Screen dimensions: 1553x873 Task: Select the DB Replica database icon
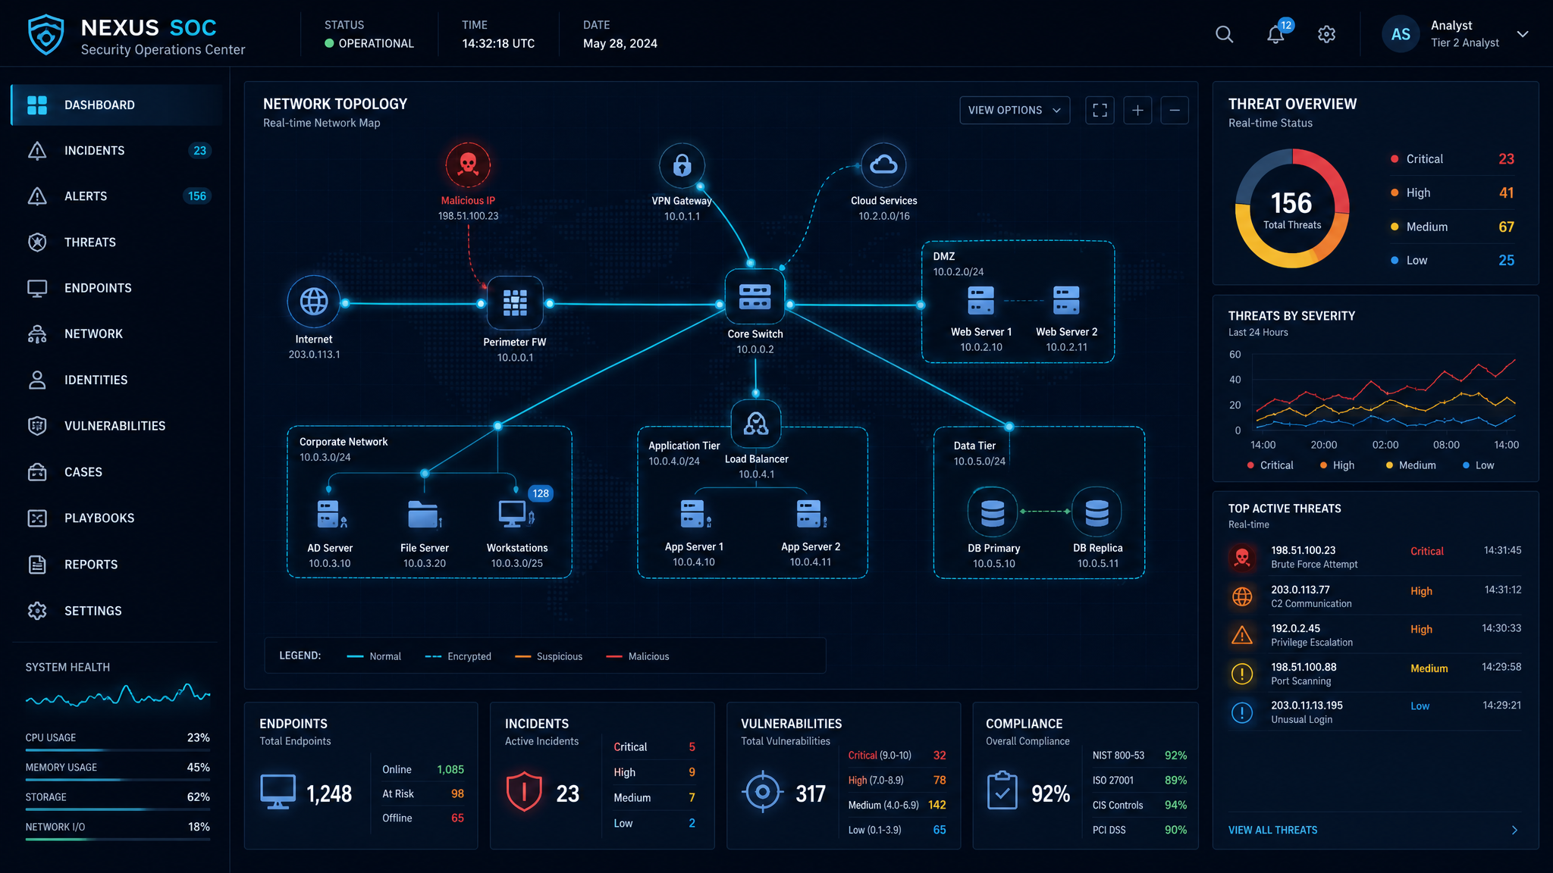pos(1097,512)
